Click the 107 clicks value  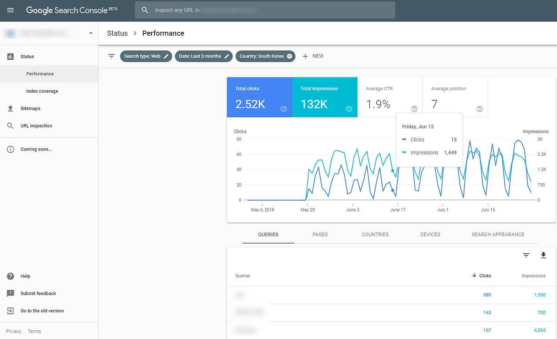(x=487, y=330)
